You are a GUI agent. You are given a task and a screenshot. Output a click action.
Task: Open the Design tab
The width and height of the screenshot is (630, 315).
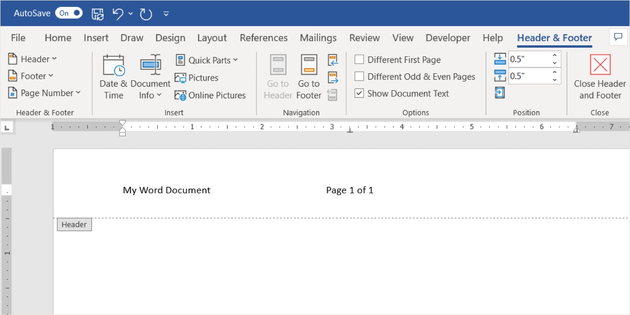tap(170, 38)
